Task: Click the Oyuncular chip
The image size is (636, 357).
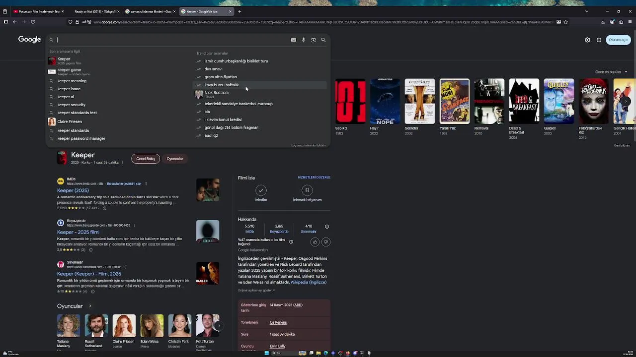Action: click(x=175, y=159)
